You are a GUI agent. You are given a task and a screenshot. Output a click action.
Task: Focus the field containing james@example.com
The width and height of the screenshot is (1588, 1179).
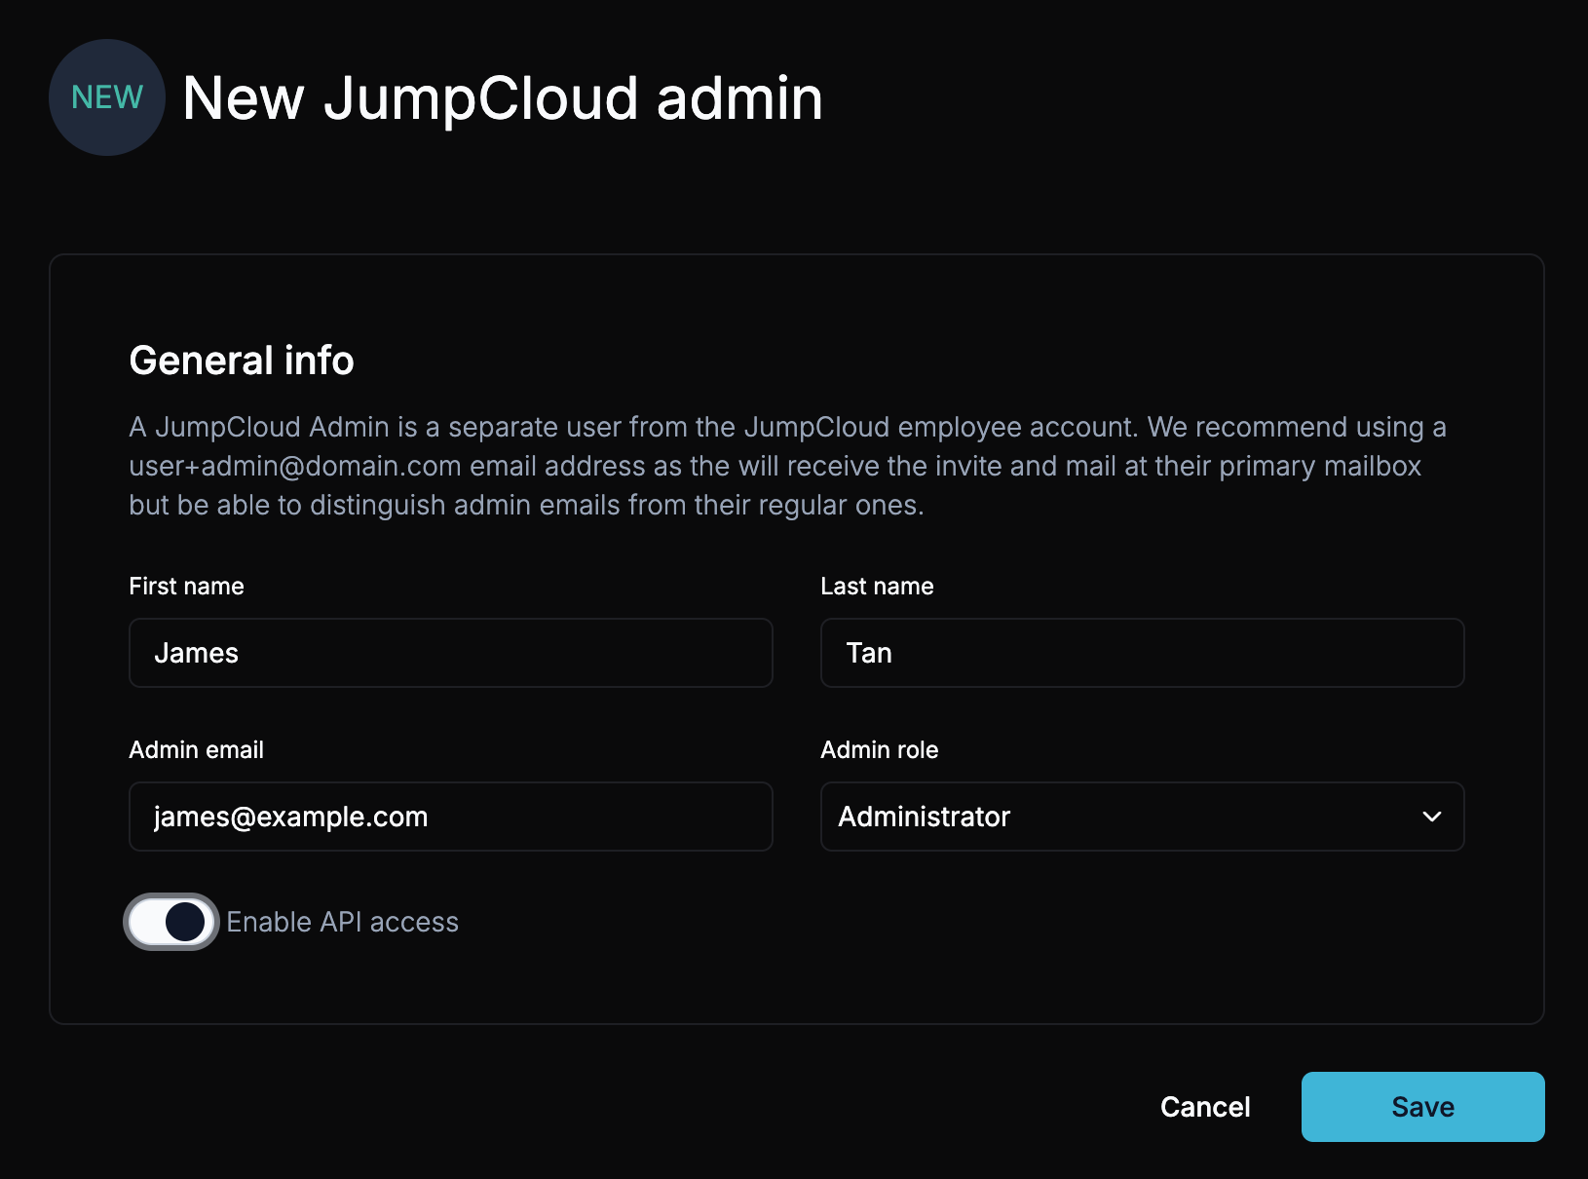450,817
